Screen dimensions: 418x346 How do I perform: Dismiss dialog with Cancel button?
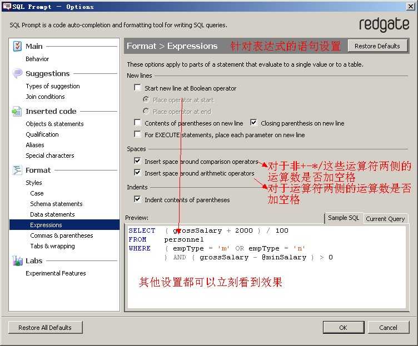[x=388, y=328]
